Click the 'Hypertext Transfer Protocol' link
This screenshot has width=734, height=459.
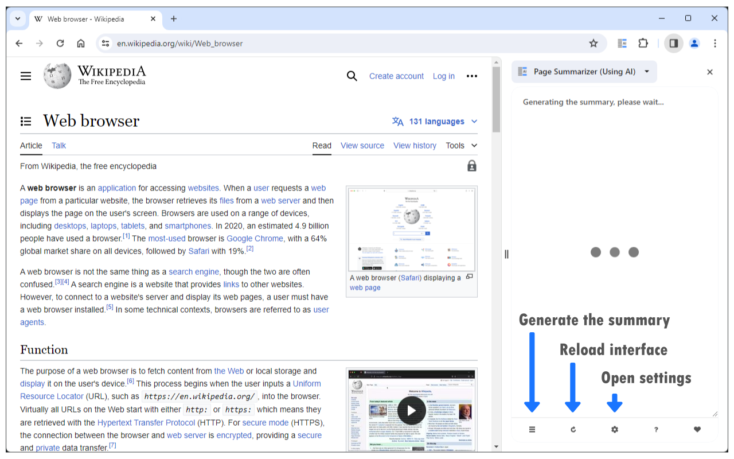[146, 422]
